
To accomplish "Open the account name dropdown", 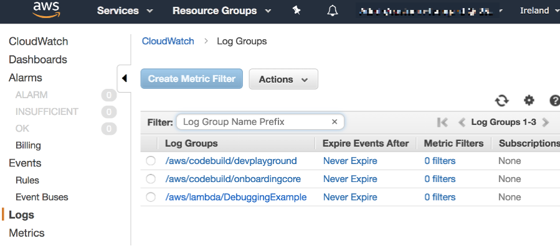I will [x=430, y=11].
